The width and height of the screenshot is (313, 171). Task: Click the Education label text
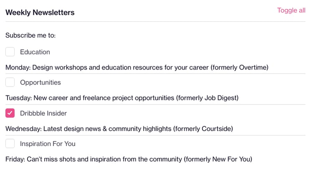click(x=35, y=52)
